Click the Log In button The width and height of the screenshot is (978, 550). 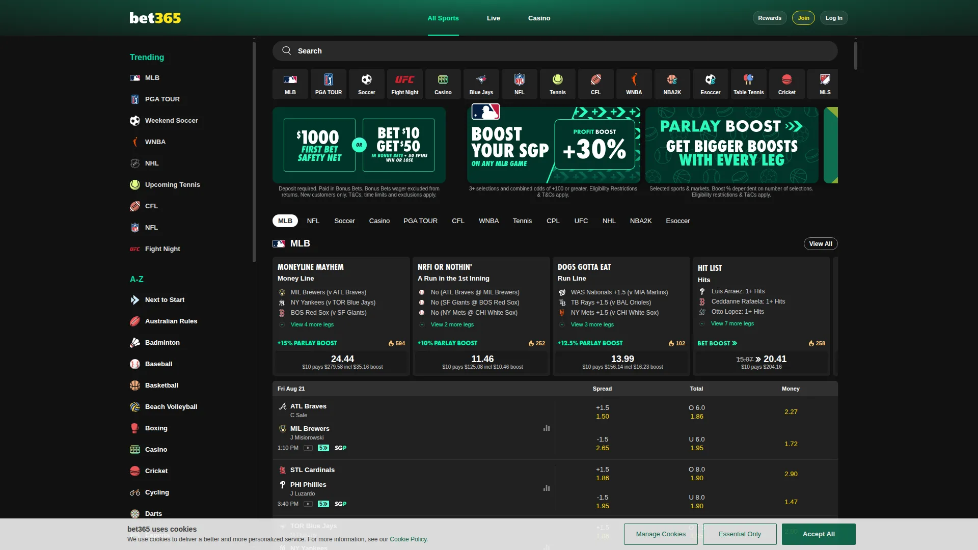pyautogui.click(x=834, y=18)
